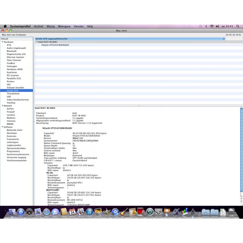243x243 pixels.
Task: Collapse Intel ICH7-M AHCI tree row
Action: (37, 42)
